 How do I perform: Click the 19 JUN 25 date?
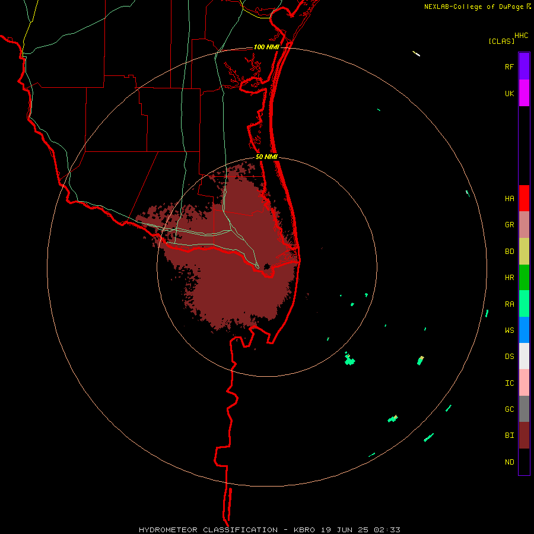tap(345, 530)
